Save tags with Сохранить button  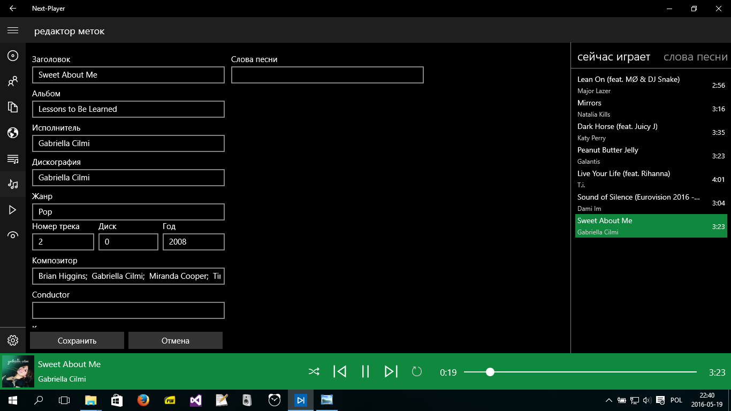click(x=77, y=340)
